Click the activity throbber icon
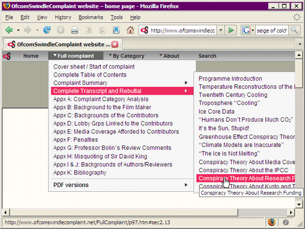The height and width of the screenshot is (229, 305). 297,17
